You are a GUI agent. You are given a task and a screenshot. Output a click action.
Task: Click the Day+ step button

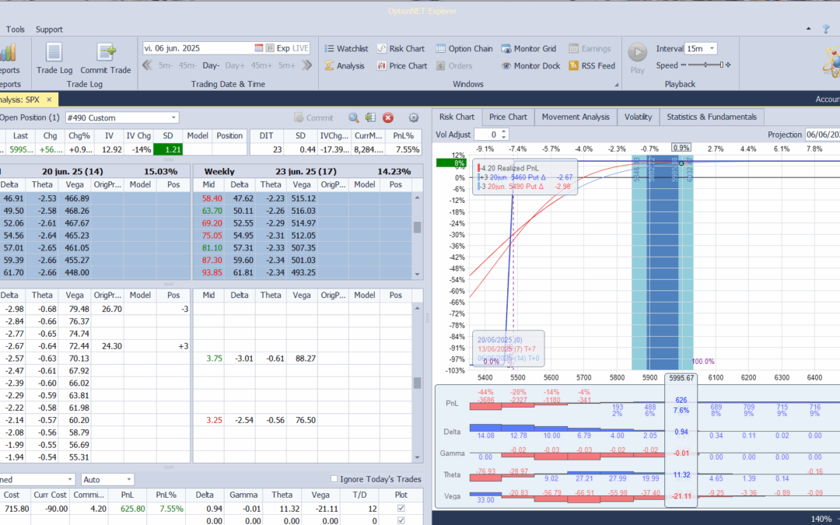(235, 65)
